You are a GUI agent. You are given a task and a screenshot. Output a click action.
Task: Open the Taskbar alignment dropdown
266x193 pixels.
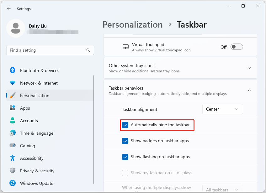pos(222,109)
